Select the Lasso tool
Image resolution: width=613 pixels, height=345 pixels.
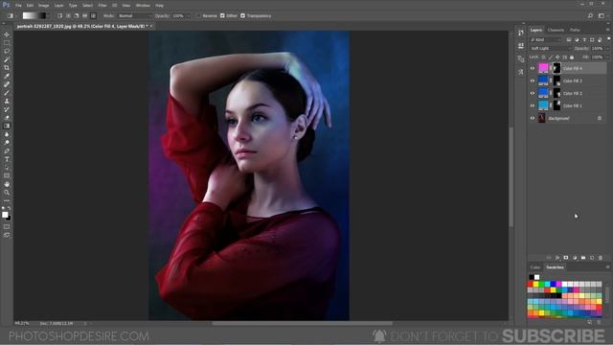7,51
